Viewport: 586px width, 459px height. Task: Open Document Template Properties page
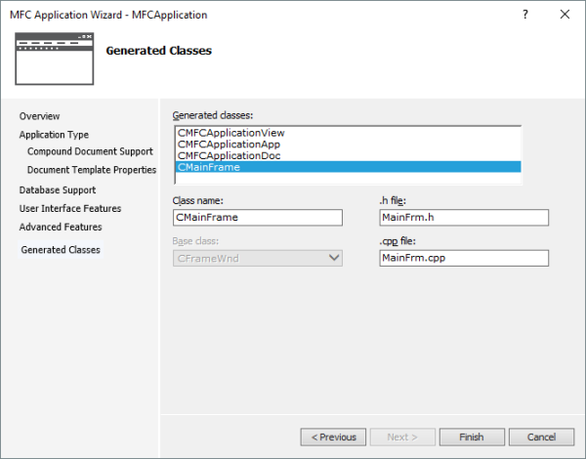[x=92, y=170]
